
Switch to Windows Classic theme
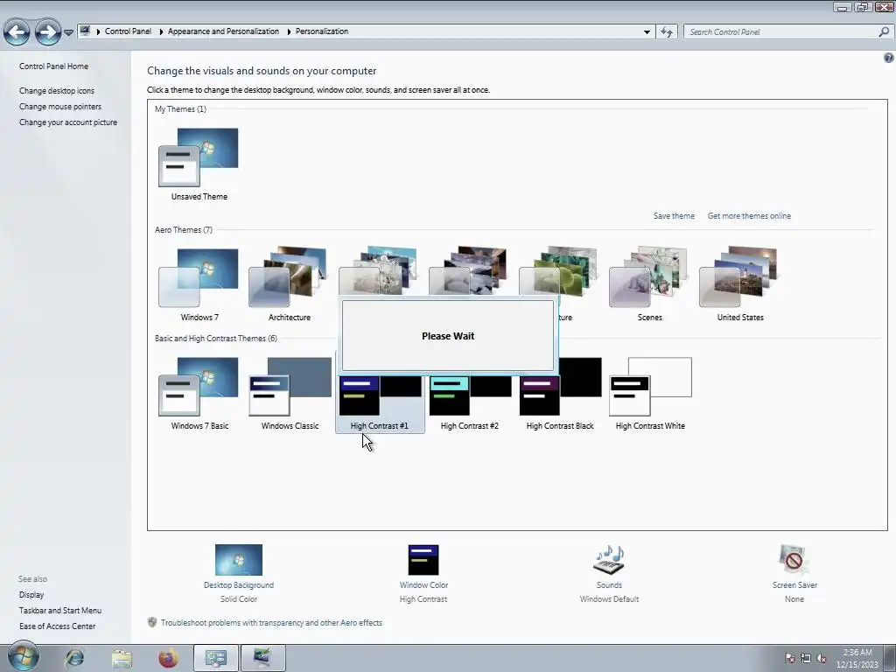tap(290, 387)
